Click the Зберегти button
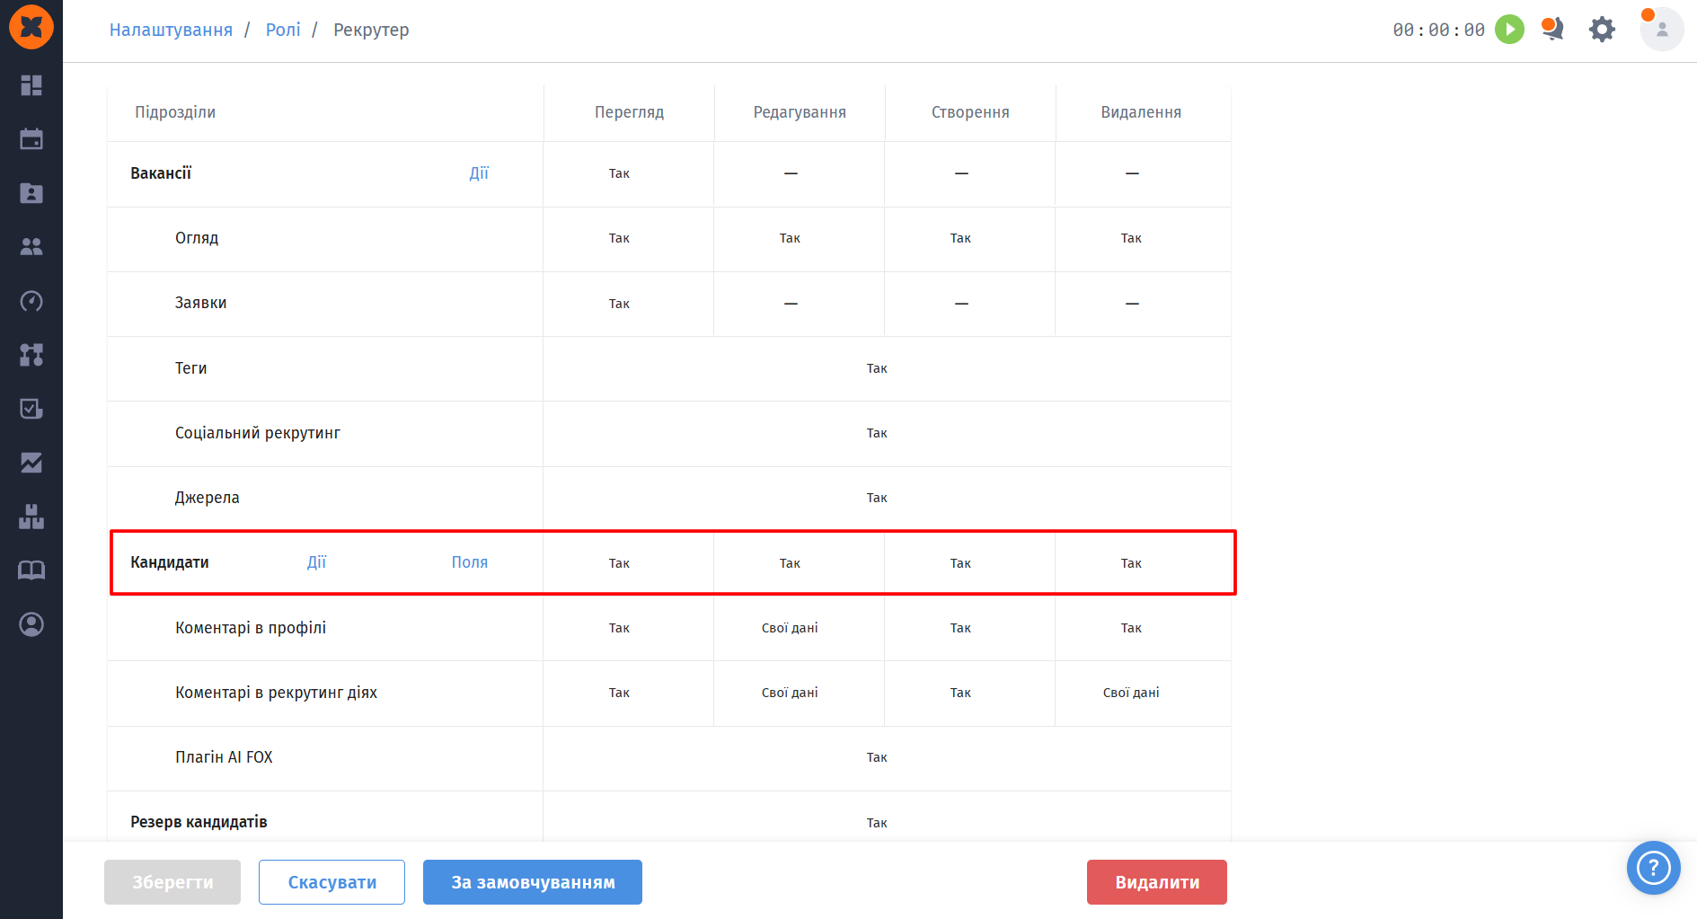 (172, 882)
